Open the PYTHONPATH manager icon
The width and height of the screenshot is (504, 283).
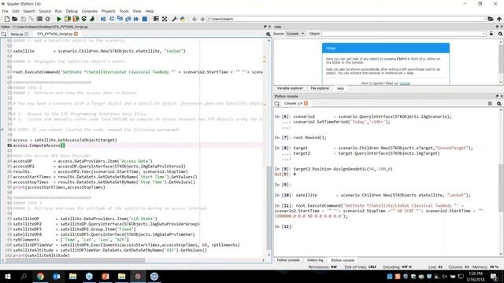coord(183,19)
